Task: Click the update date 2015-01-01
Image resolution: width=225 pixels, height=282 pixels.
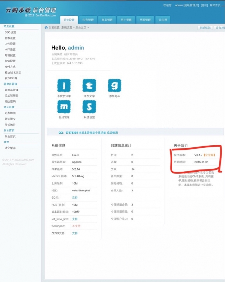Action: click(x=201, y=162)
